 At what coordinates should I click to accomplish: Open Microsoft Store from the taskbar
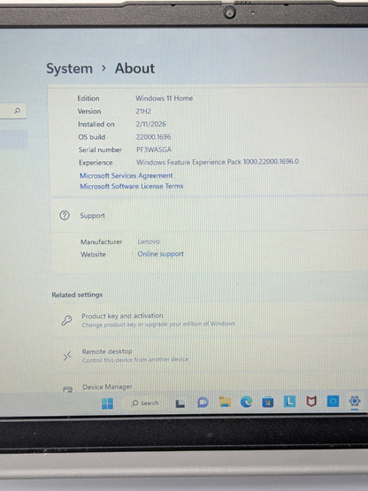coord(268,402)
